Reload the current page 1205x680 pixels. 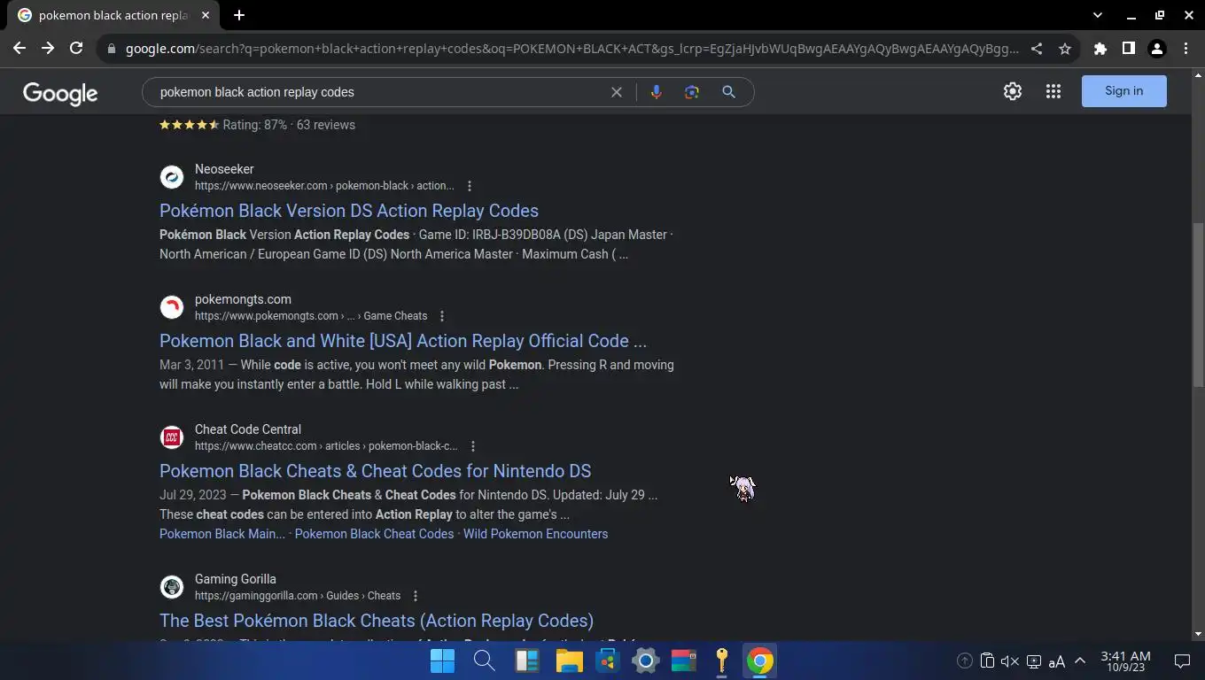[76, 49]
